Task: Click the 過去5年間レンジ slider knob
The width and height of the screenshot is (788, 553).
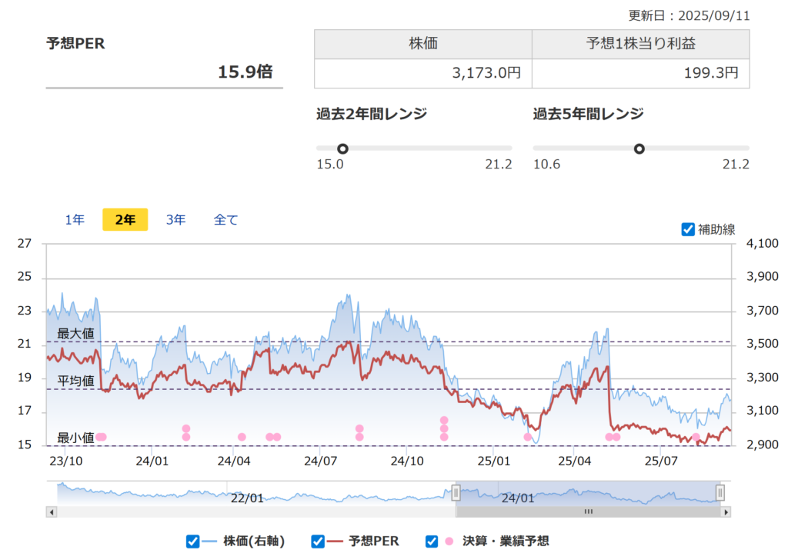Action: click(x=639, y=148)
